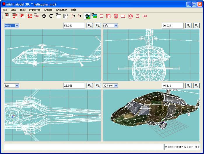Viewport: 204px width, 154px height.
Task: Select the Move tool (four arrows)
Action: pos(44,16)
